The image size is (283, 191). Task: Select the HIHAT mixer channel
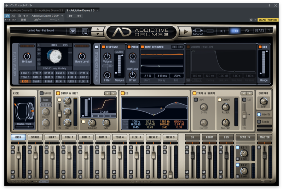tap(52, 137)
